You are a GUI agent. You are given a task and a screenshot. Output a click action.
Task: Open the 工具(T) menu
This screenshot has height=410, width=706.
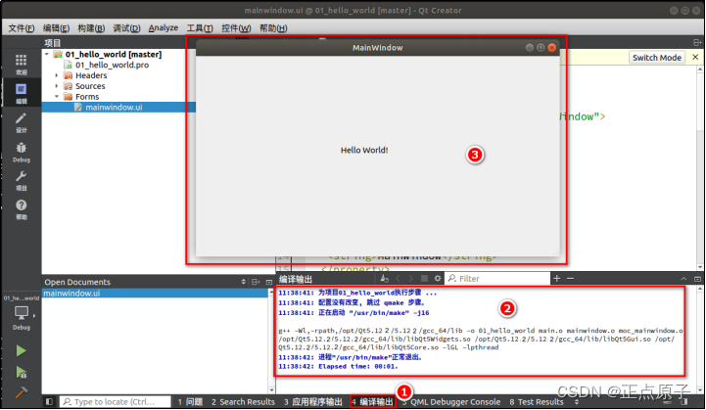[200, 28]
